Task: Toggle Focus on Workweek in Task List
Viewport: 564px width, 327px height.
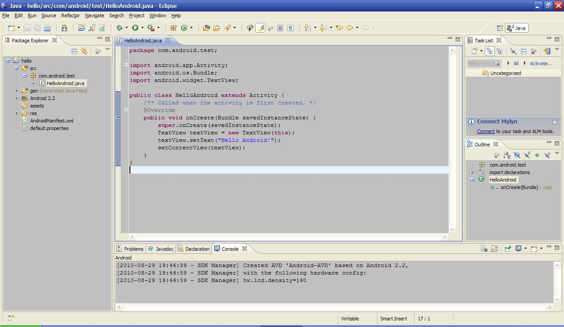Action: point(534,52)
